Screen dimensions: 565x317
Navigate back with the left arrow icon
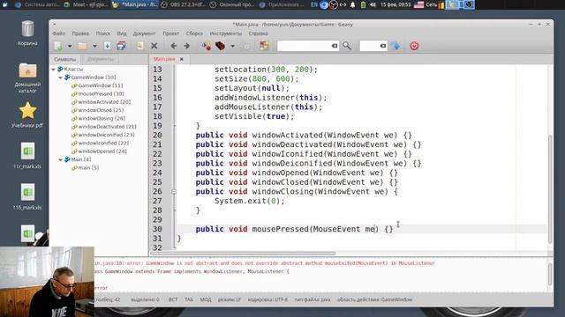click(173, 46)
